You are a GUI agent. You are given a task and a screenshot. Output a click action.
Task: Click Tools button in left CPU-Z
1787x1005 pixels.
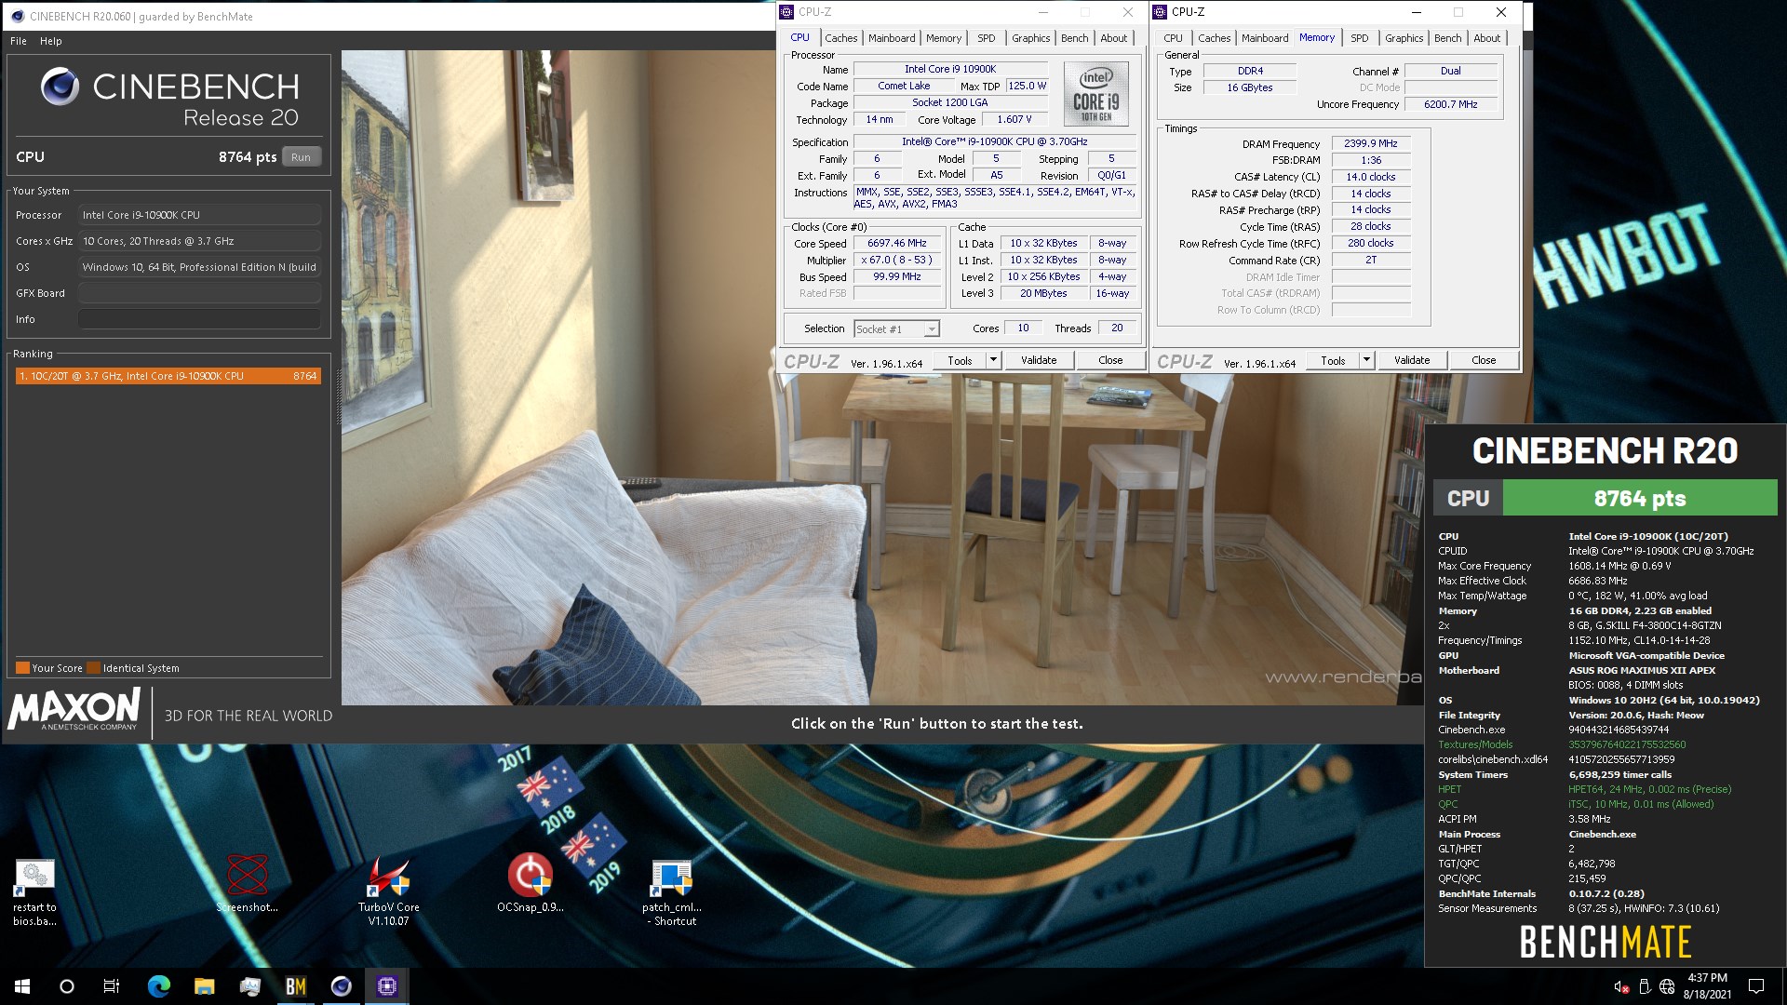click(x=960, y=360)
